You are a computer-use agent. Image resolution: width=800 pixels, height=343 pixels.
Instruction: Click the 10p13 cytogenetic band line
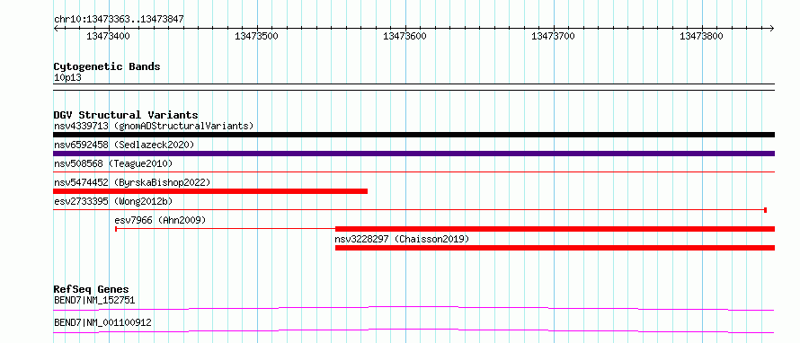(413, 87)
